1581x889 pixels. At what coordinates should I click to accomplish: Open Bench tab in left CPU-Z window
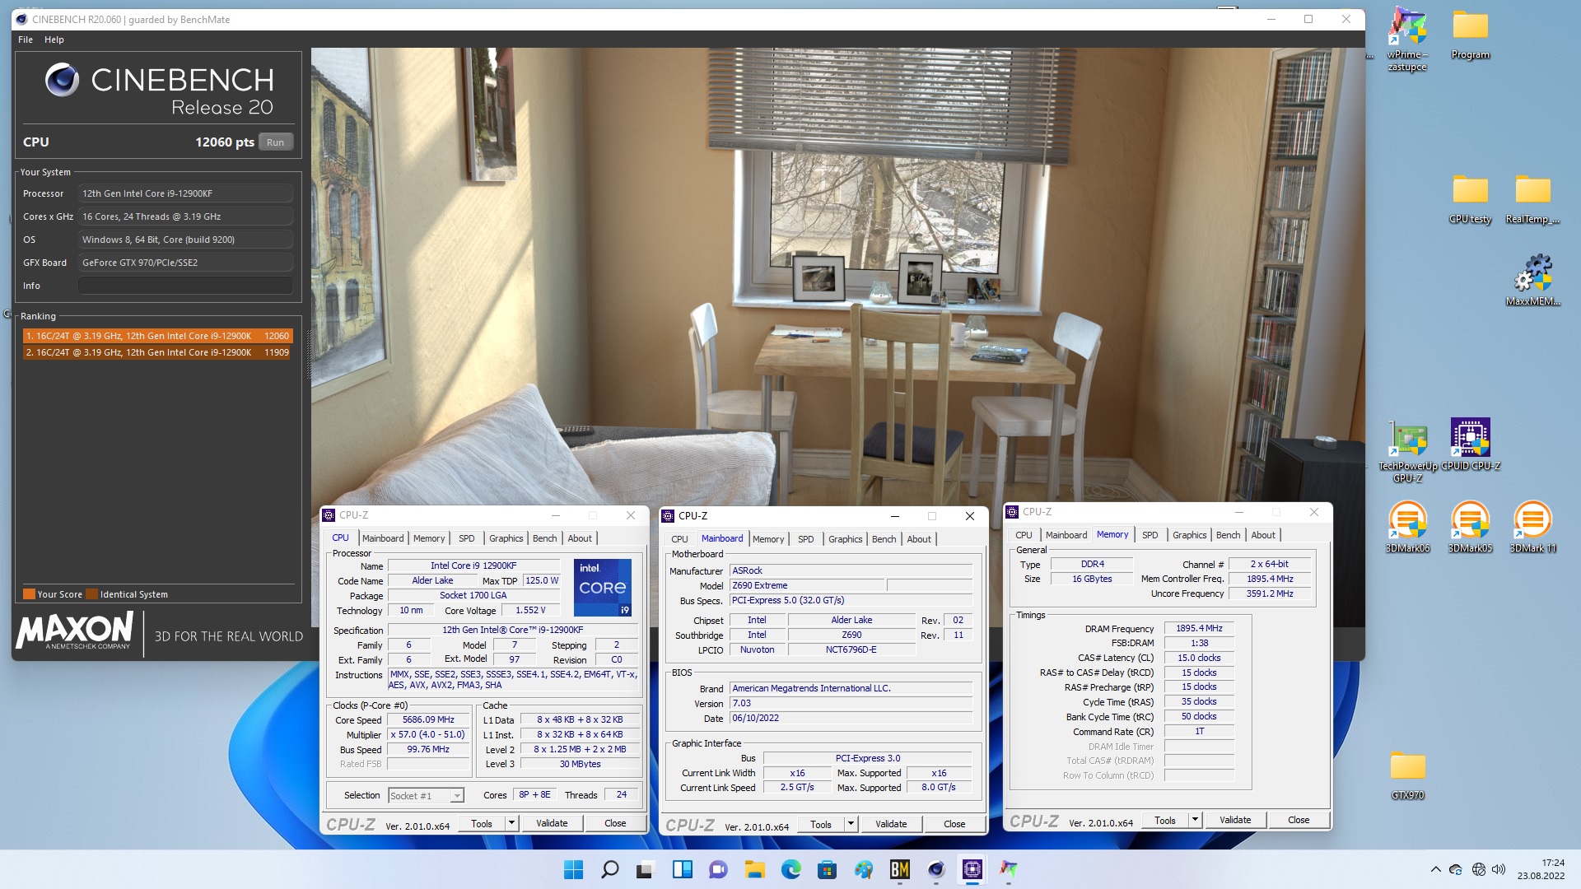pyautogui.click(x=544, y=538)
